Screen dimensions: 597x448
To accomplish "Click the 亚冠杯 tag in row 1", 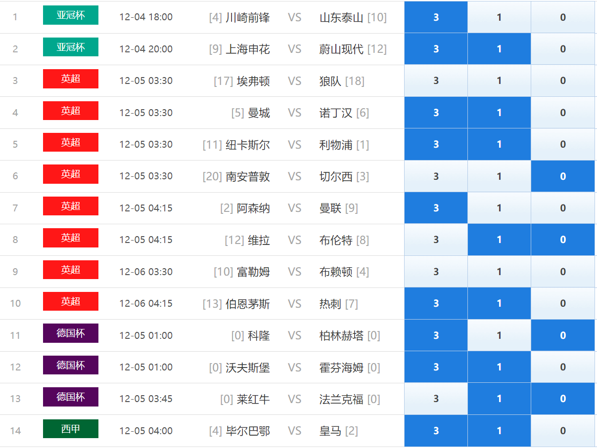I will click(71, 15).
